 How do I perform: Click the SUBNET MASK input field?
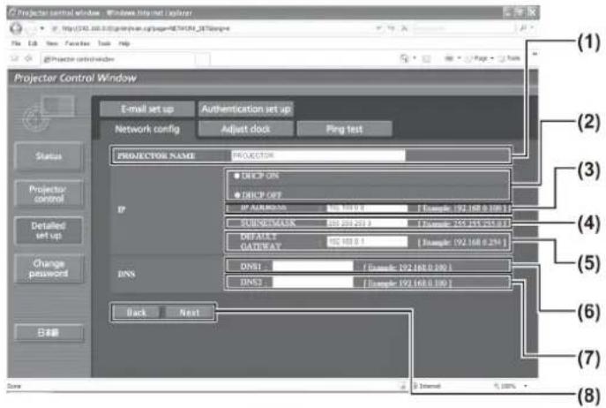pos(367,223)
